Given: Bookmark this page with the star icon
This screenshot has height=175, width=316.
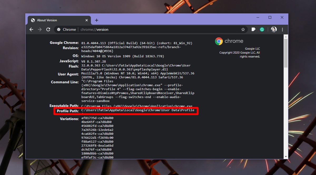Looking at the screenshot, I should click(243, 29).
